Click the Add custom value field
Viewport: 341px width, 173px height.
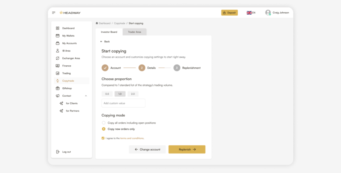point(123,103)
